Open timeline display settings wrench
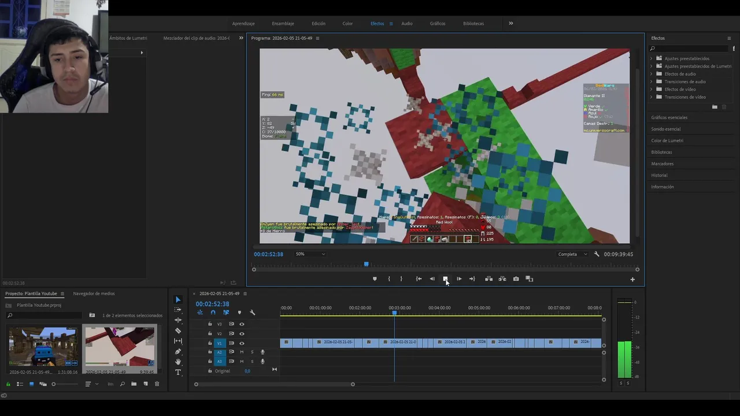 pos(253,313)
